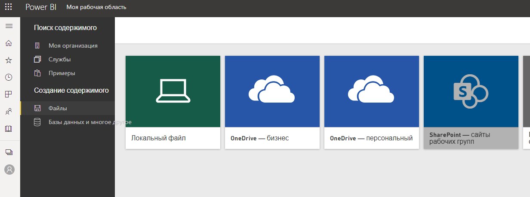Click Моя рабочая область in header
530x197 pixels.
click(x=96, y=7)
